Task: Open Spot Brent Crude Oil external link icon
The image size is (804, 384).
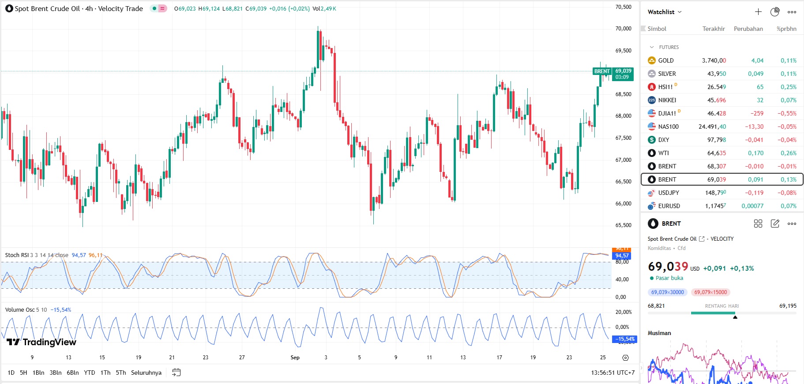Action: 702,239
